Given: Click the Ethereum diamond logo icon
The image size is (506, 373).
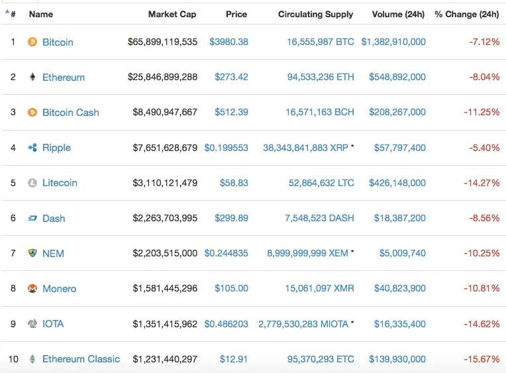Looking at the screenshot, I should [32, 77].
